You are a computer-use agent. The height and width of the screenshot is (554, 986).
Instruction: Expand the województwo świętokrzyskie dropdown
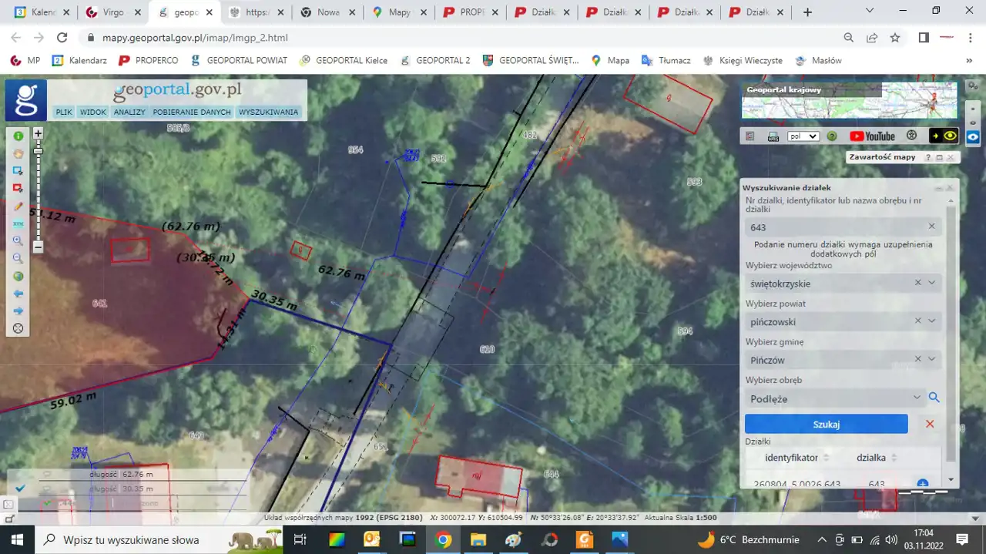(932, 284)
